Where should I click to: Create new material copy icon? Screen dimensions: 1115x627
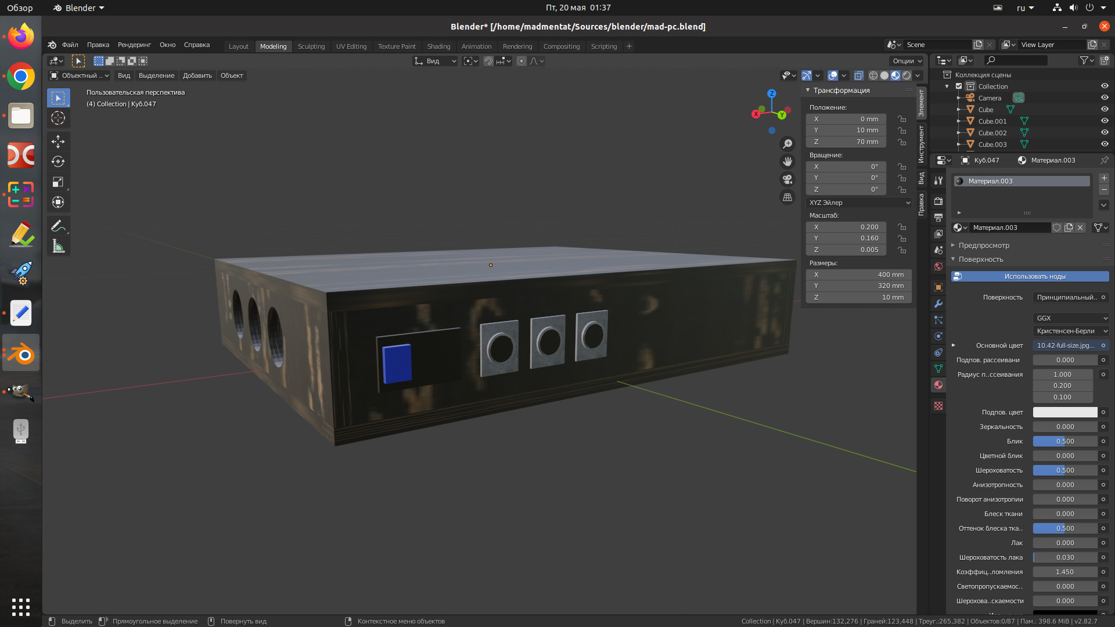pyautogui.click(x=1069, y=228)
